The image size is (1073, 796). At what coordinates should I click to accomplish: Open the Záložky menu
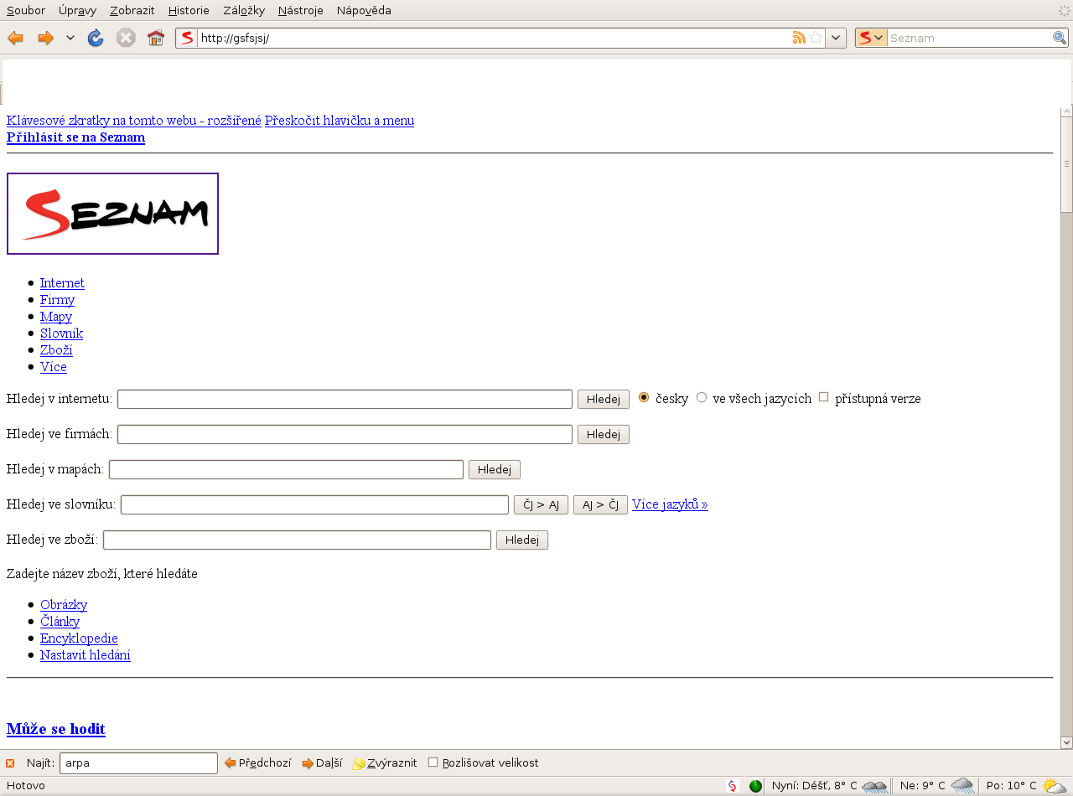coord(244,11)
